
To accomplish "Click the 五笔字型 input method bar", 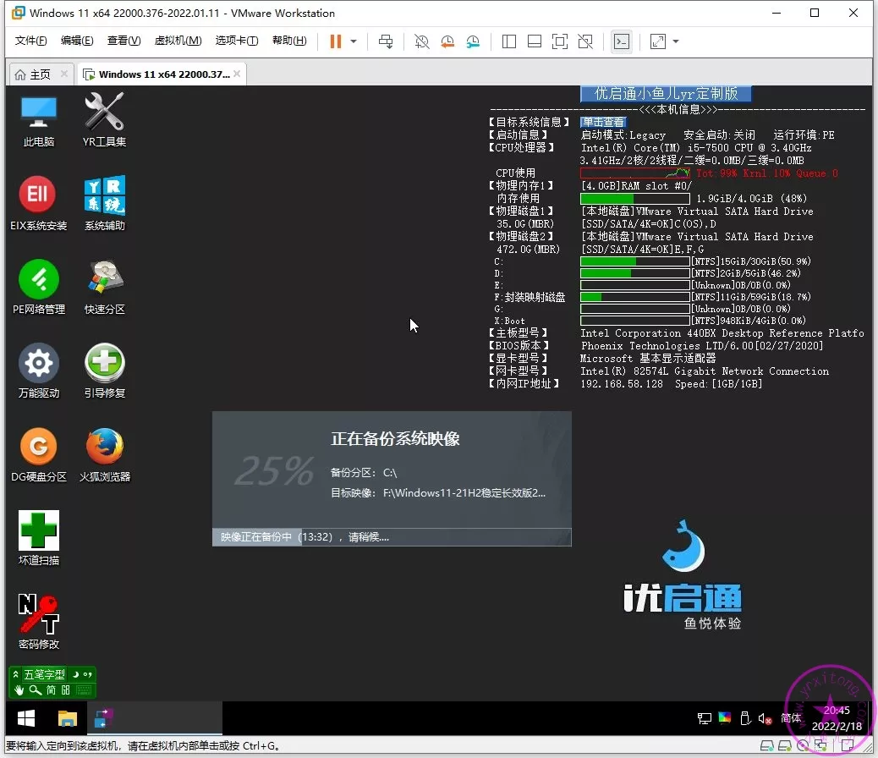I will click(44, 675).
